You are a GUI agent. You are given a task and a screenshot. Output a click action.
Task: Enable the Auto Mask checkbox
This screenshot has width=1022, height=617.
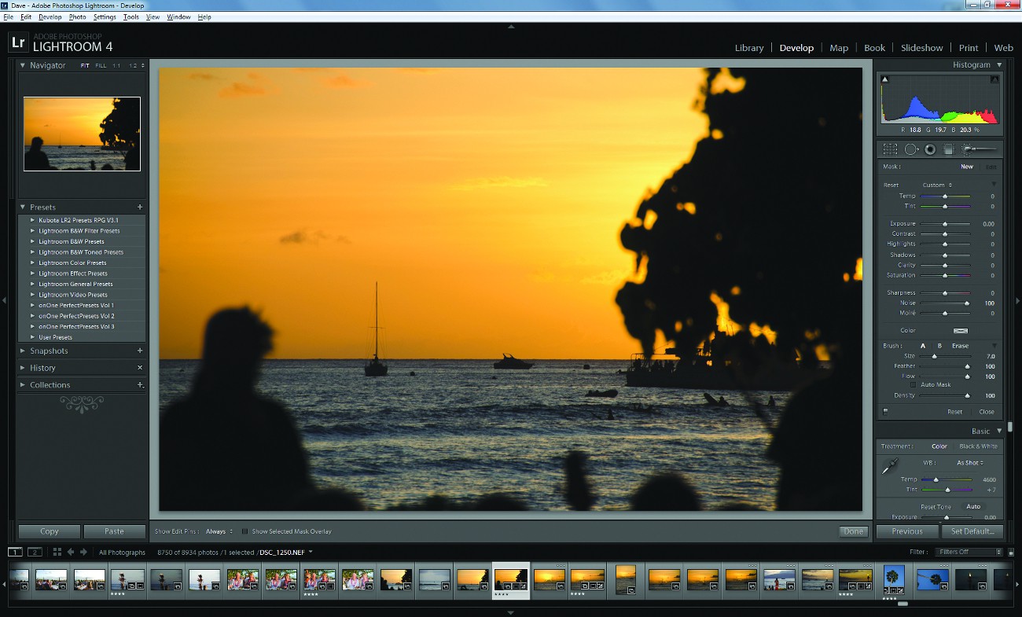913,385
